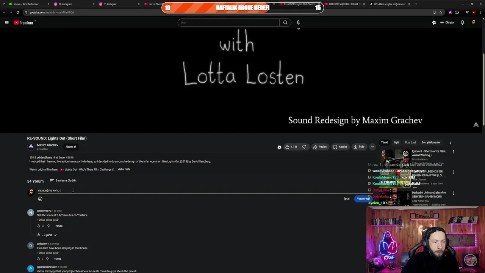
Task: Share the video via Paylaş
Action: point(320,147)
